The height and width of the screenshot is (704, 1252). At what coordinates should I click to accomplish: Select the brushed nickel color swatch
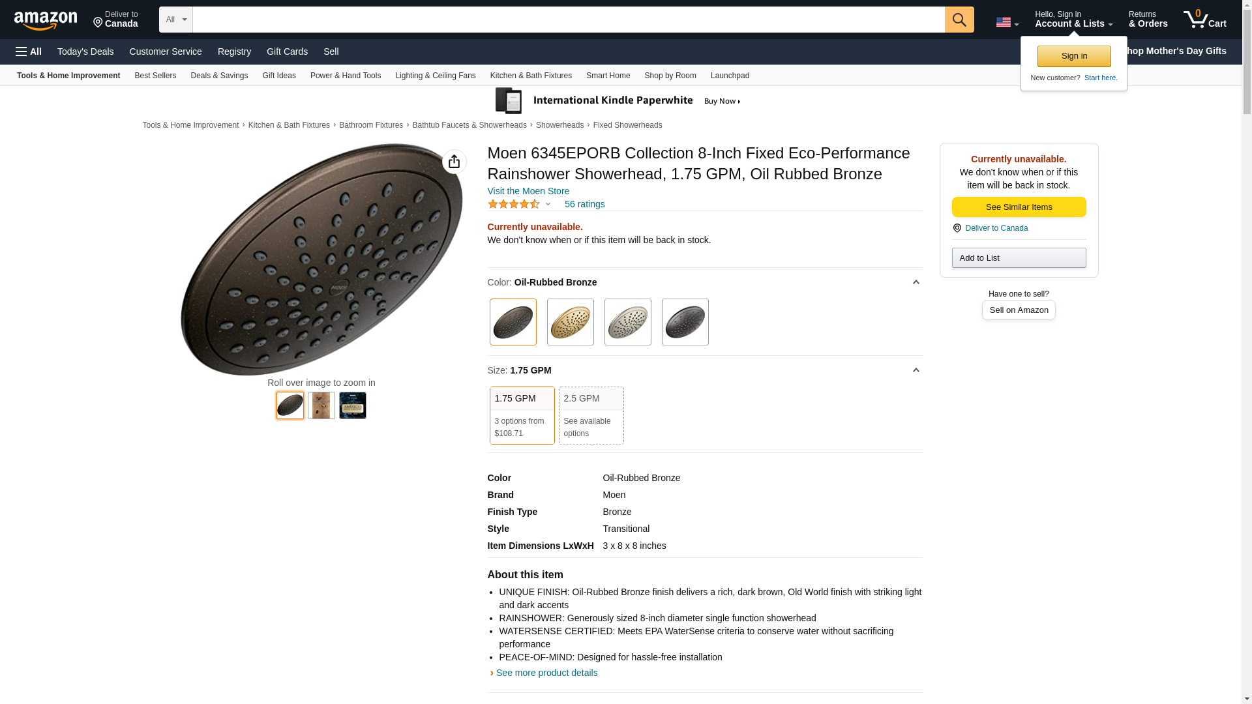point(627,322)
